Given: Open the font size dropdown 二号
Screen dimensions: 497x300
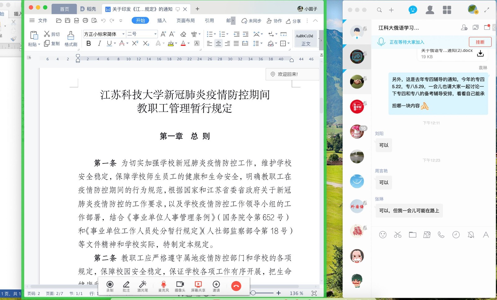Looking at the screenshot, I should point(155,34).
